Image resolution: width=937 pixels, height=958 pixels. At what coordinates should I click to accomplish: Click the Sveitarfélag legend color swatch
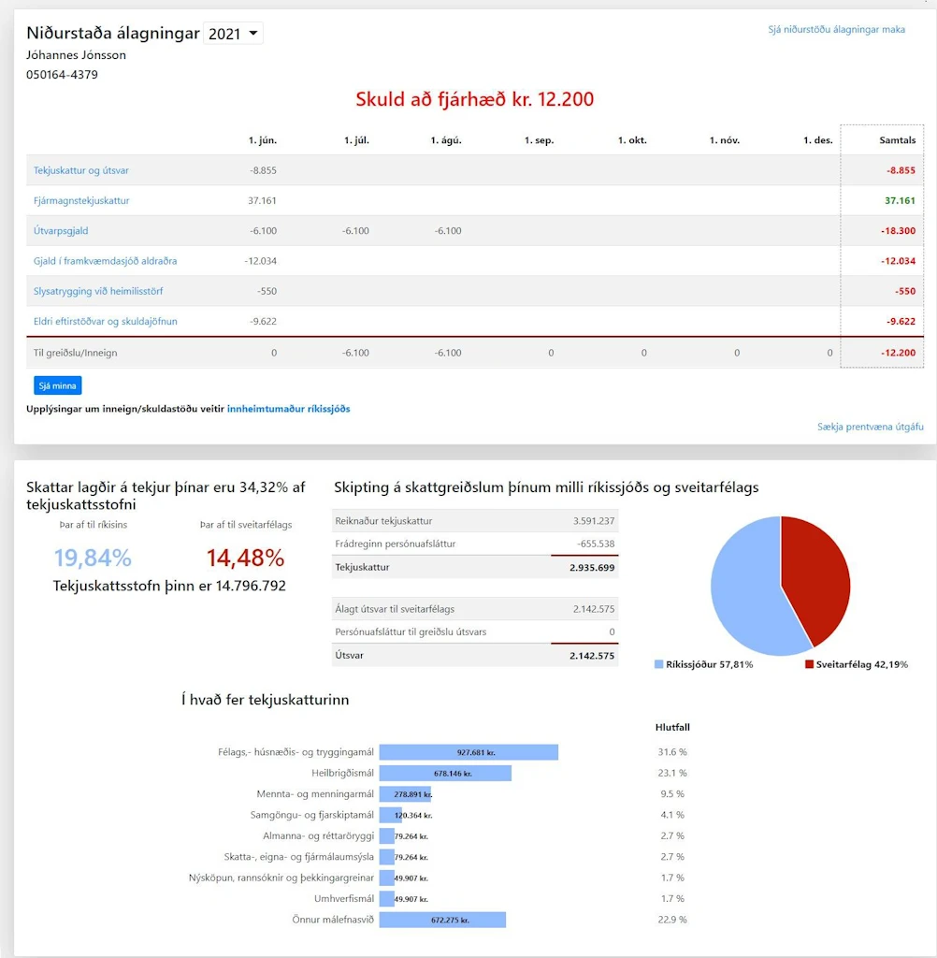(809, 664)
